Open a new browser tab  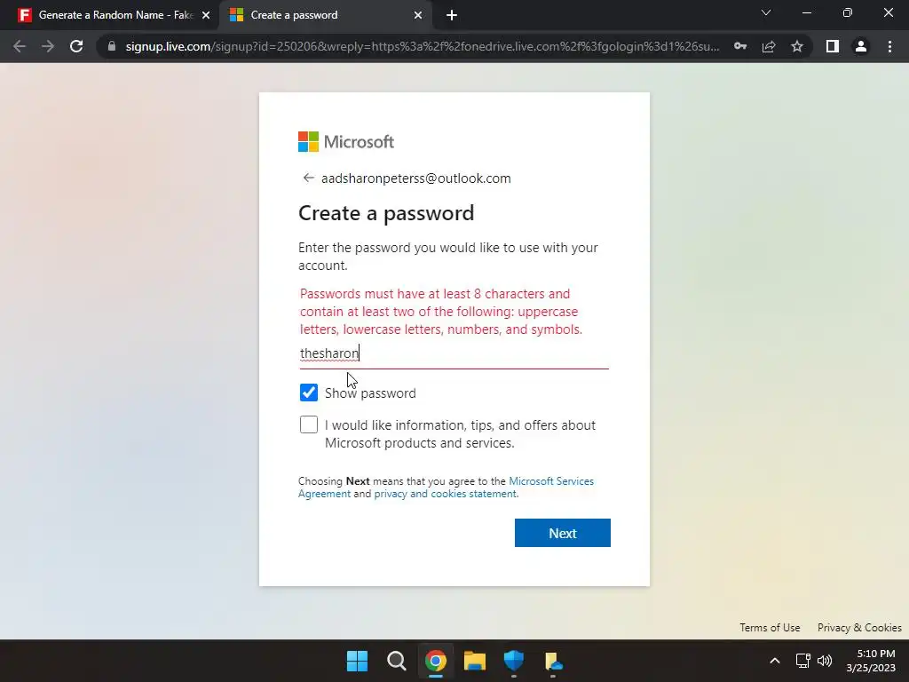click(452, 15)
